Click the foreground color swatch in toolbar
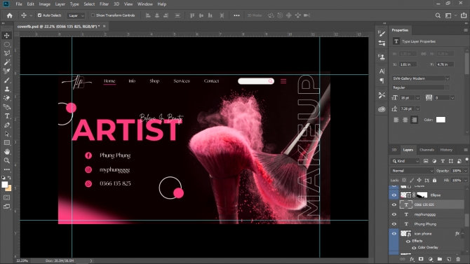Screen dimensions: 470x264 coord(5,185)
